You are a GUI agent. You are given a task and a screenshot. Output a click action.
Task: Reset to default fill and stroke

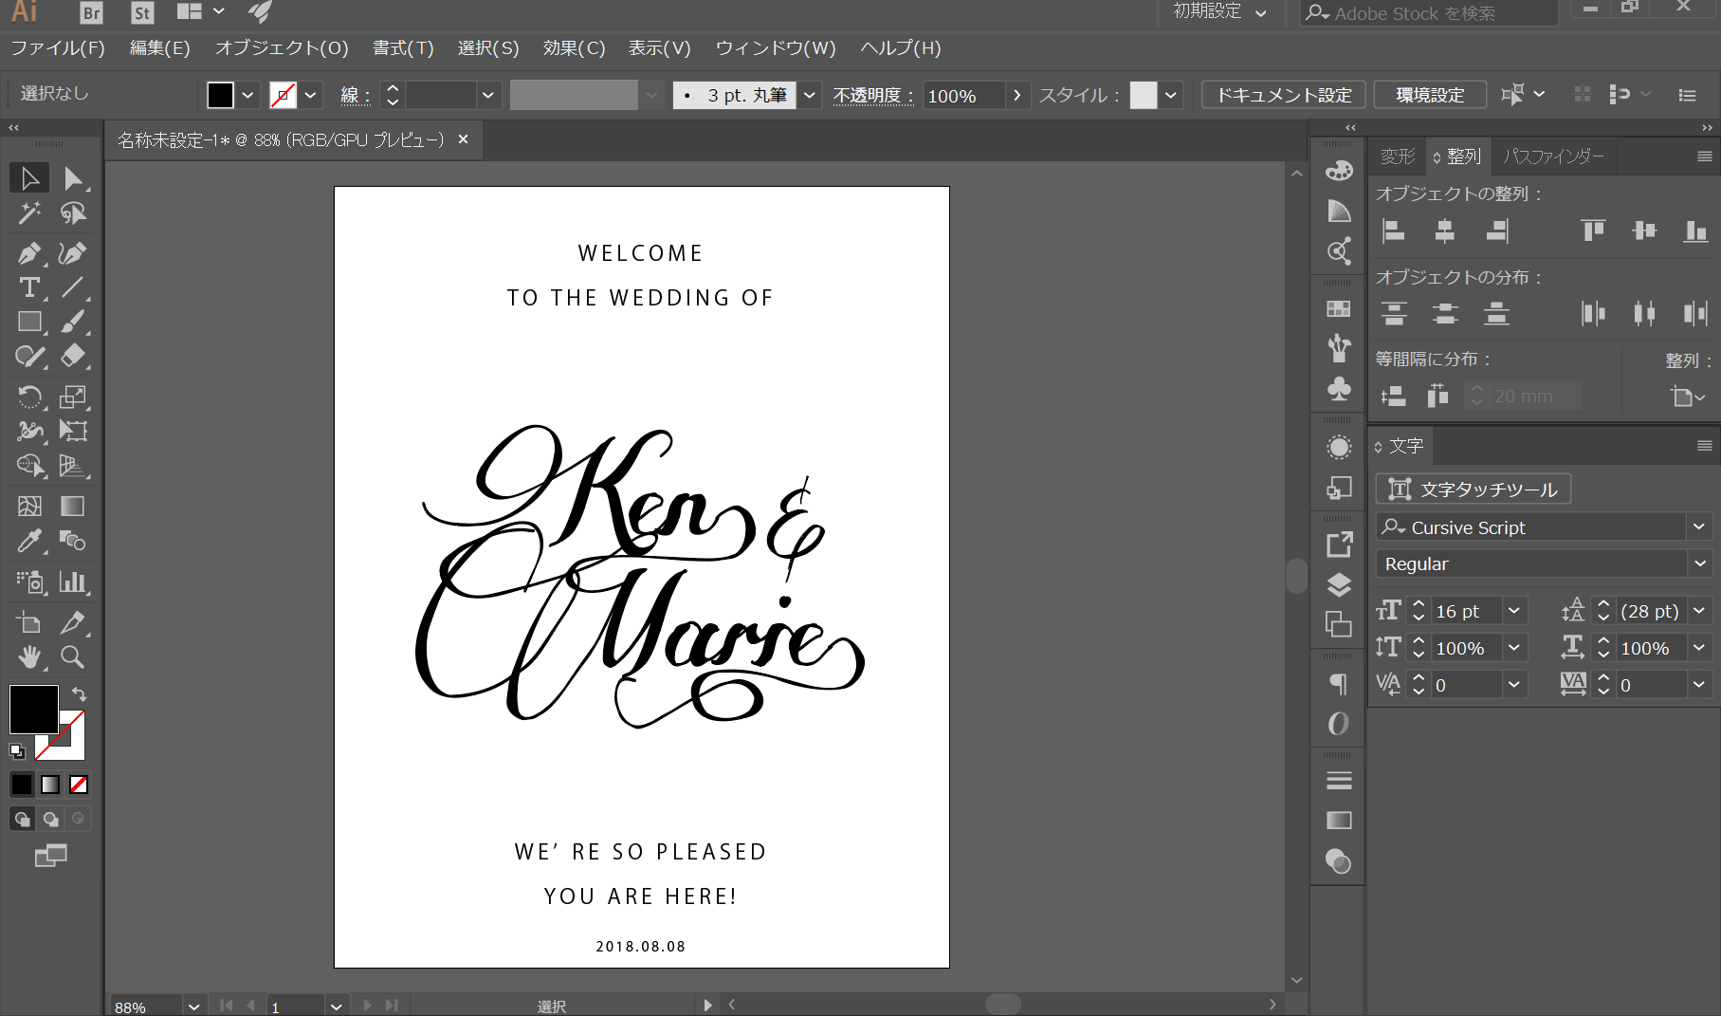point(17,751)
